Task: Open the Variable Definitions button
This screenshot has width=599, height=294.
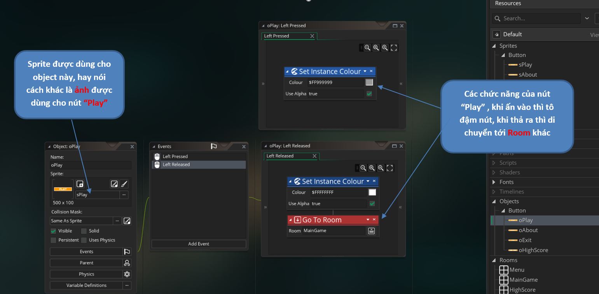Action: [86, 285]
